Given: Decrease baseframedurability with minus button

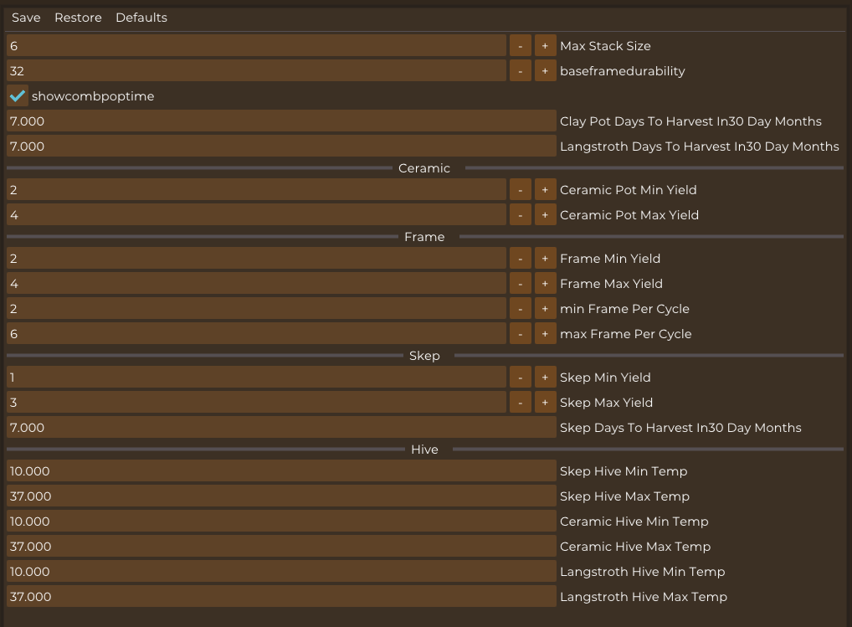Looking at the screenshot, I should [520, 71].
